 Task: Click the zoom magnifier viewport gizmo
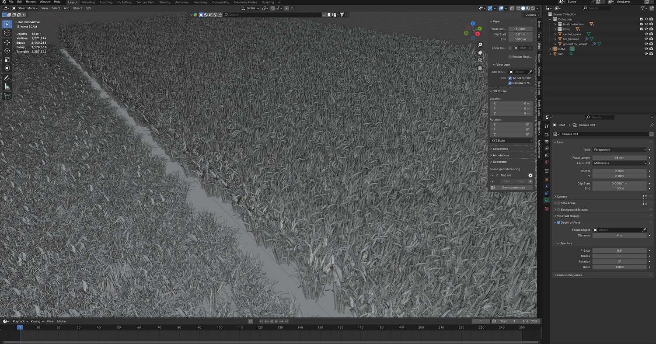(480, 45)
